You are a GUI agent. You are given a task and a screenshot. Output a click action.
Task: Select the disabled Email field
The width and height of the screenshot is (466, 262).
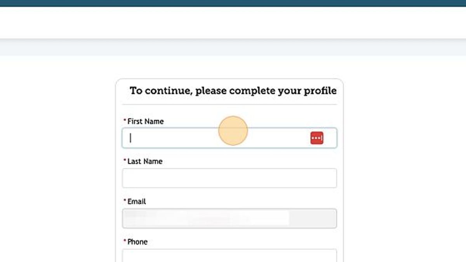point(229,218)
